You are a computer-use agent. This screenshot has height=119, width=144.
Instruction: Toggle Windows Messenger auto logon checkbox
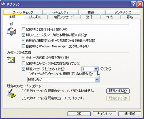pyautogui.click(x=23, y=46)
